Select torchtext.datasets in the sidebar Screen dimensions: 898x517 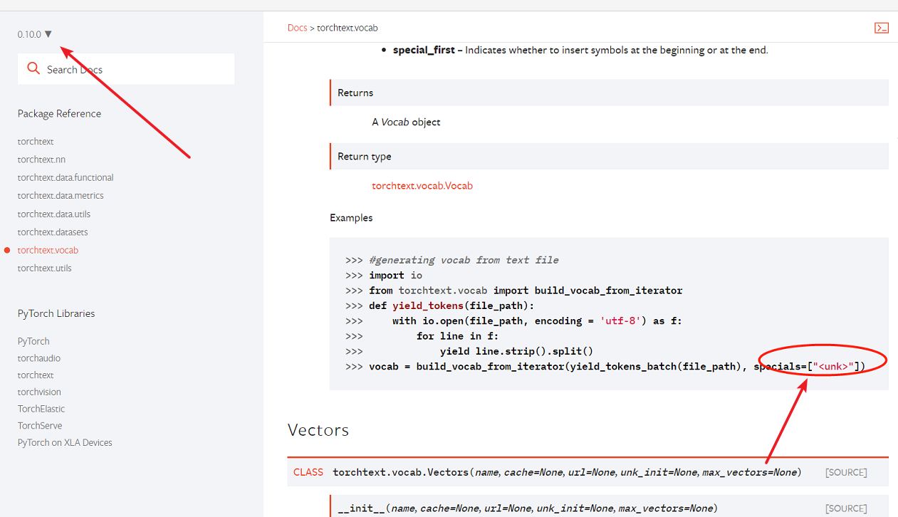[53, 231]
